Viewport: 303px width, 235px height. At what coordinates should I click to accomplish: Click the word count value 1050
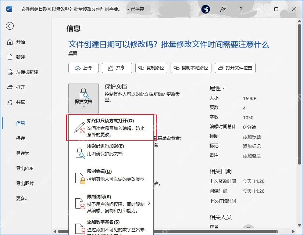tap(248, 118)
